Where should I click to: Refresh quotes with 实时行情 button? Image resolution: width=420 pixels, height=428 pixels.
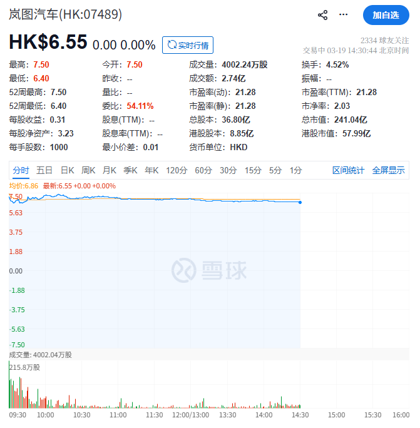188,45
